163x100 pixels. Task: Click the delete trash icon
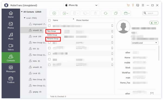pyautogui.click(x=95, y=13)
